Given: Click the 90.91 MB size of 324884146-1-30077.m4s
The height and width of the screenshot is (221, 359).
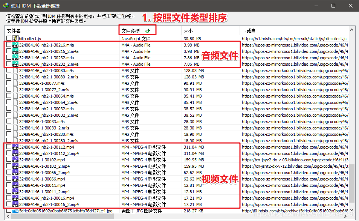Looking at the screenshot, I should click(192, 83).
